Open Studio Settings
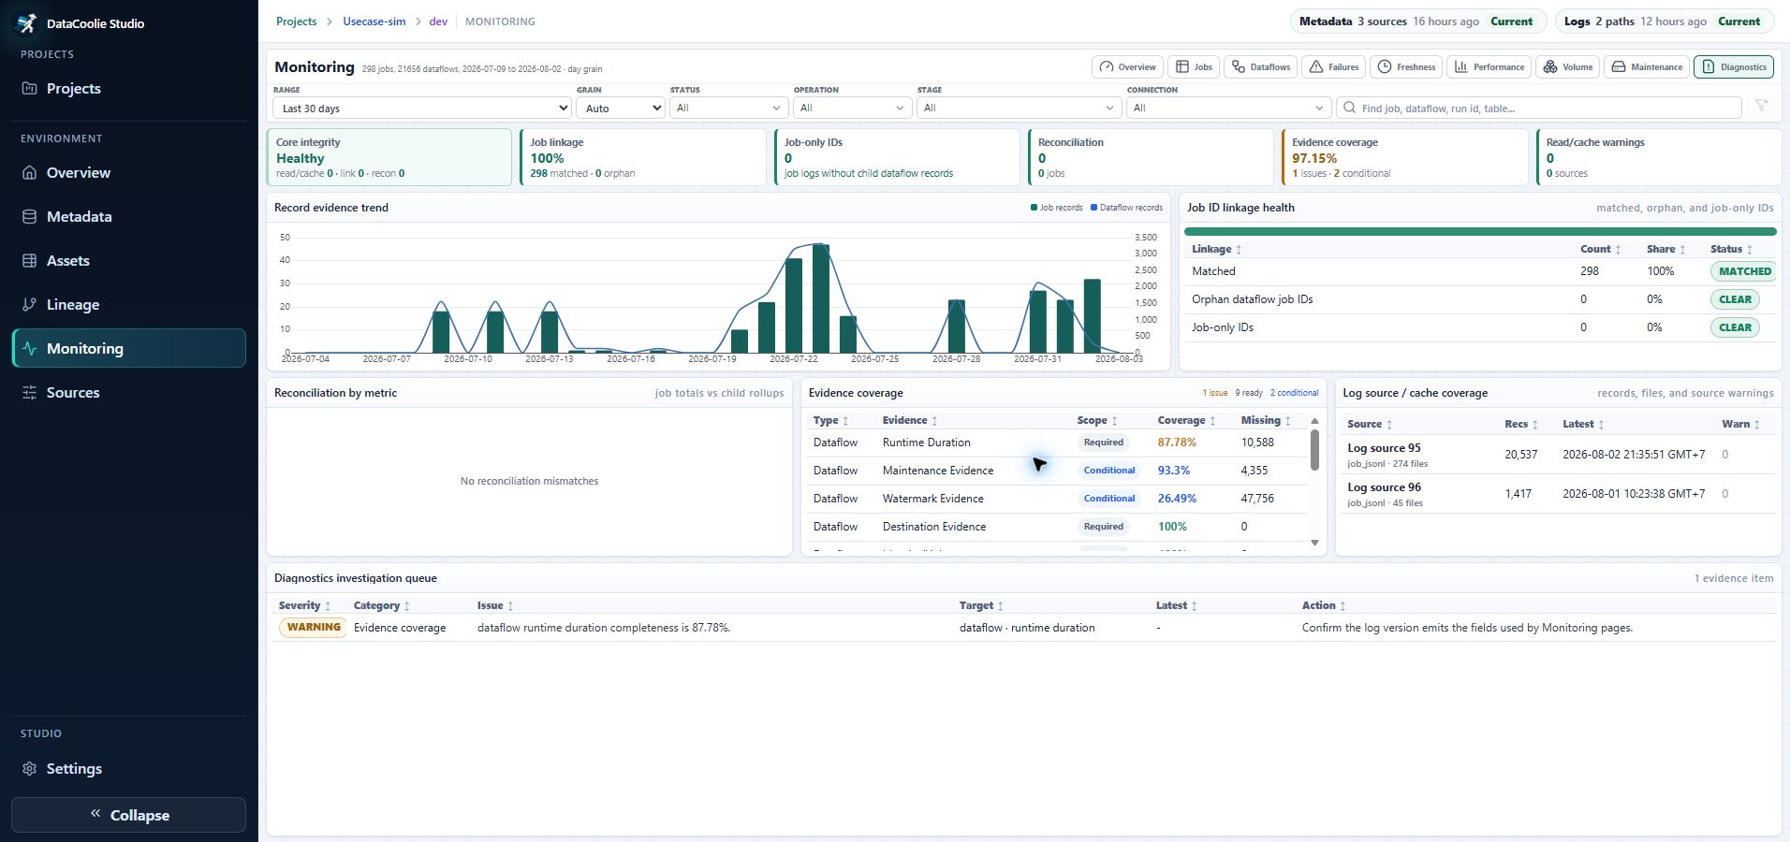The image size is (1790, 842). point(128,769)
